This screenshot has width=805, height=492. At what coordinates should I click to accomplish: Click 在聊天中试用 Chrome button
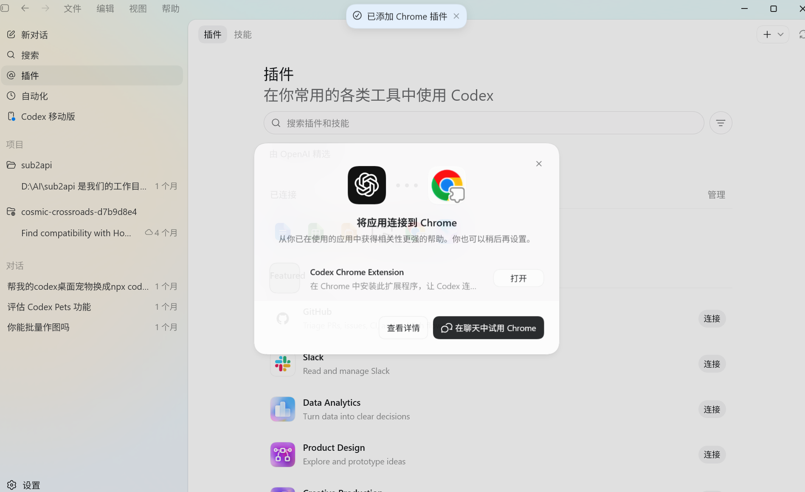tap(488, 328)
